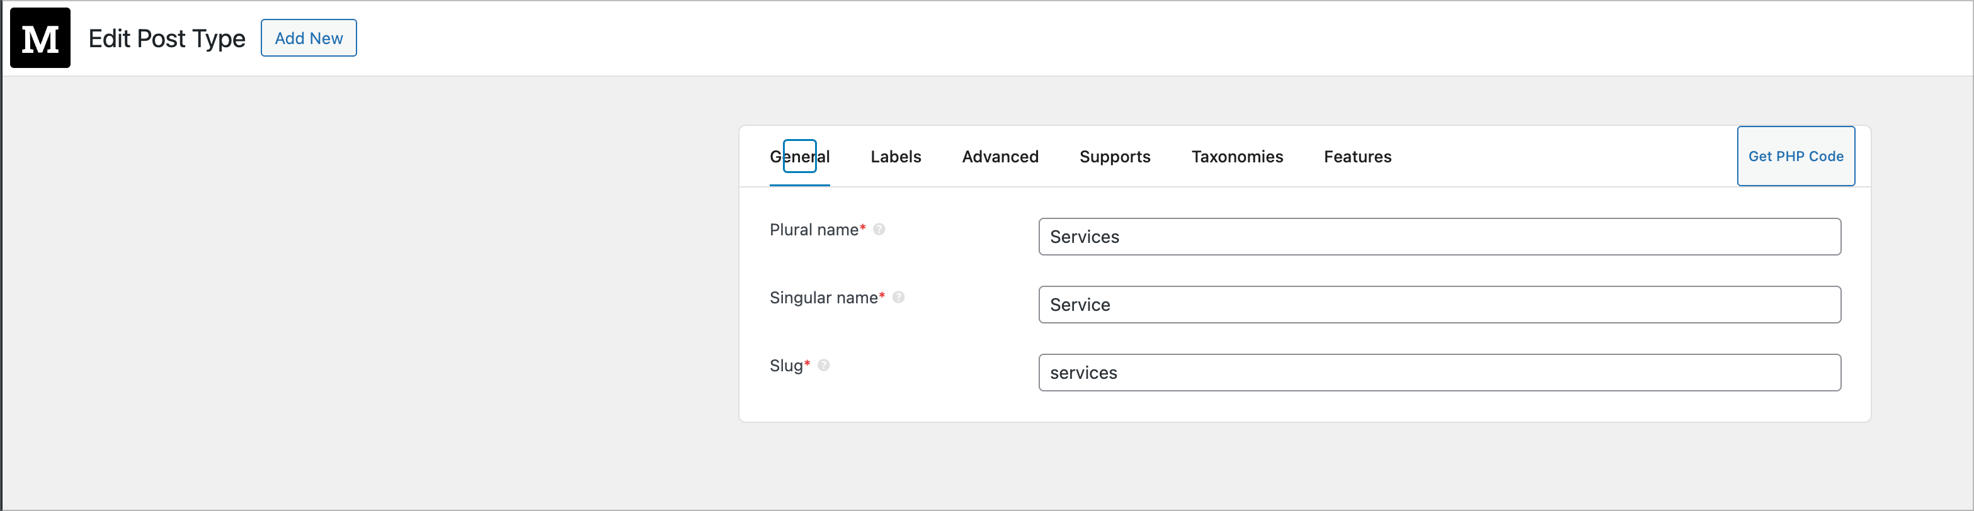Select the Supports tab
The height and width of the screenshot is (511, 1974).
(1115, 156)
